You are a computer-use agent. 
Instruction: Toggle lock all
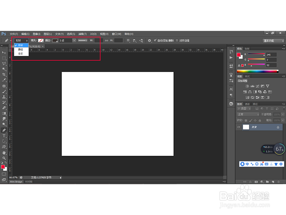click(x=260, y=120)
